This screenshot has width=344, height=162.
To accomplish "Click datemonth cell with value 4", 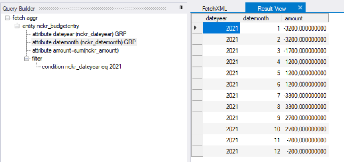I will [x=261, y=62].
